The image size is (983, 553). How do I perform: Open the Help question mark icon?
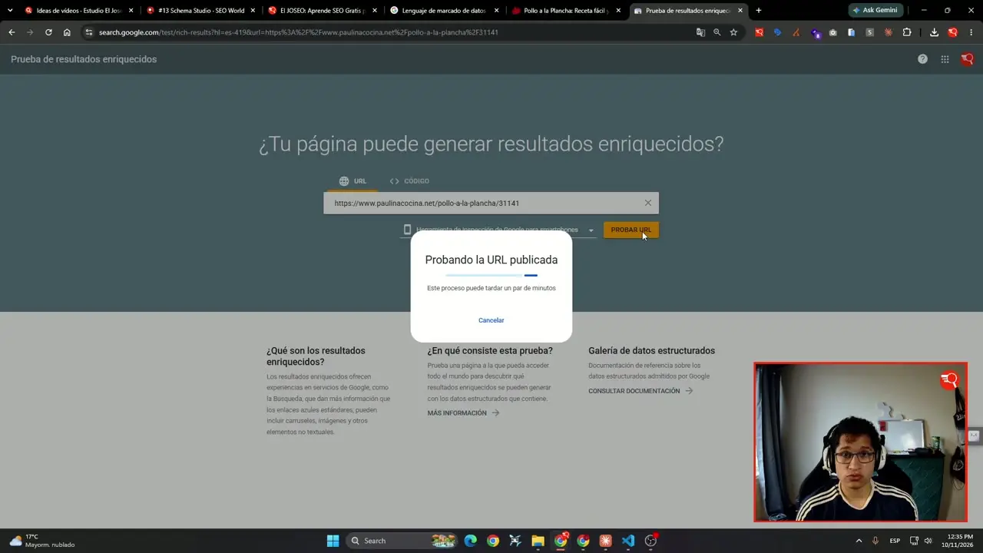coord(922,59)
